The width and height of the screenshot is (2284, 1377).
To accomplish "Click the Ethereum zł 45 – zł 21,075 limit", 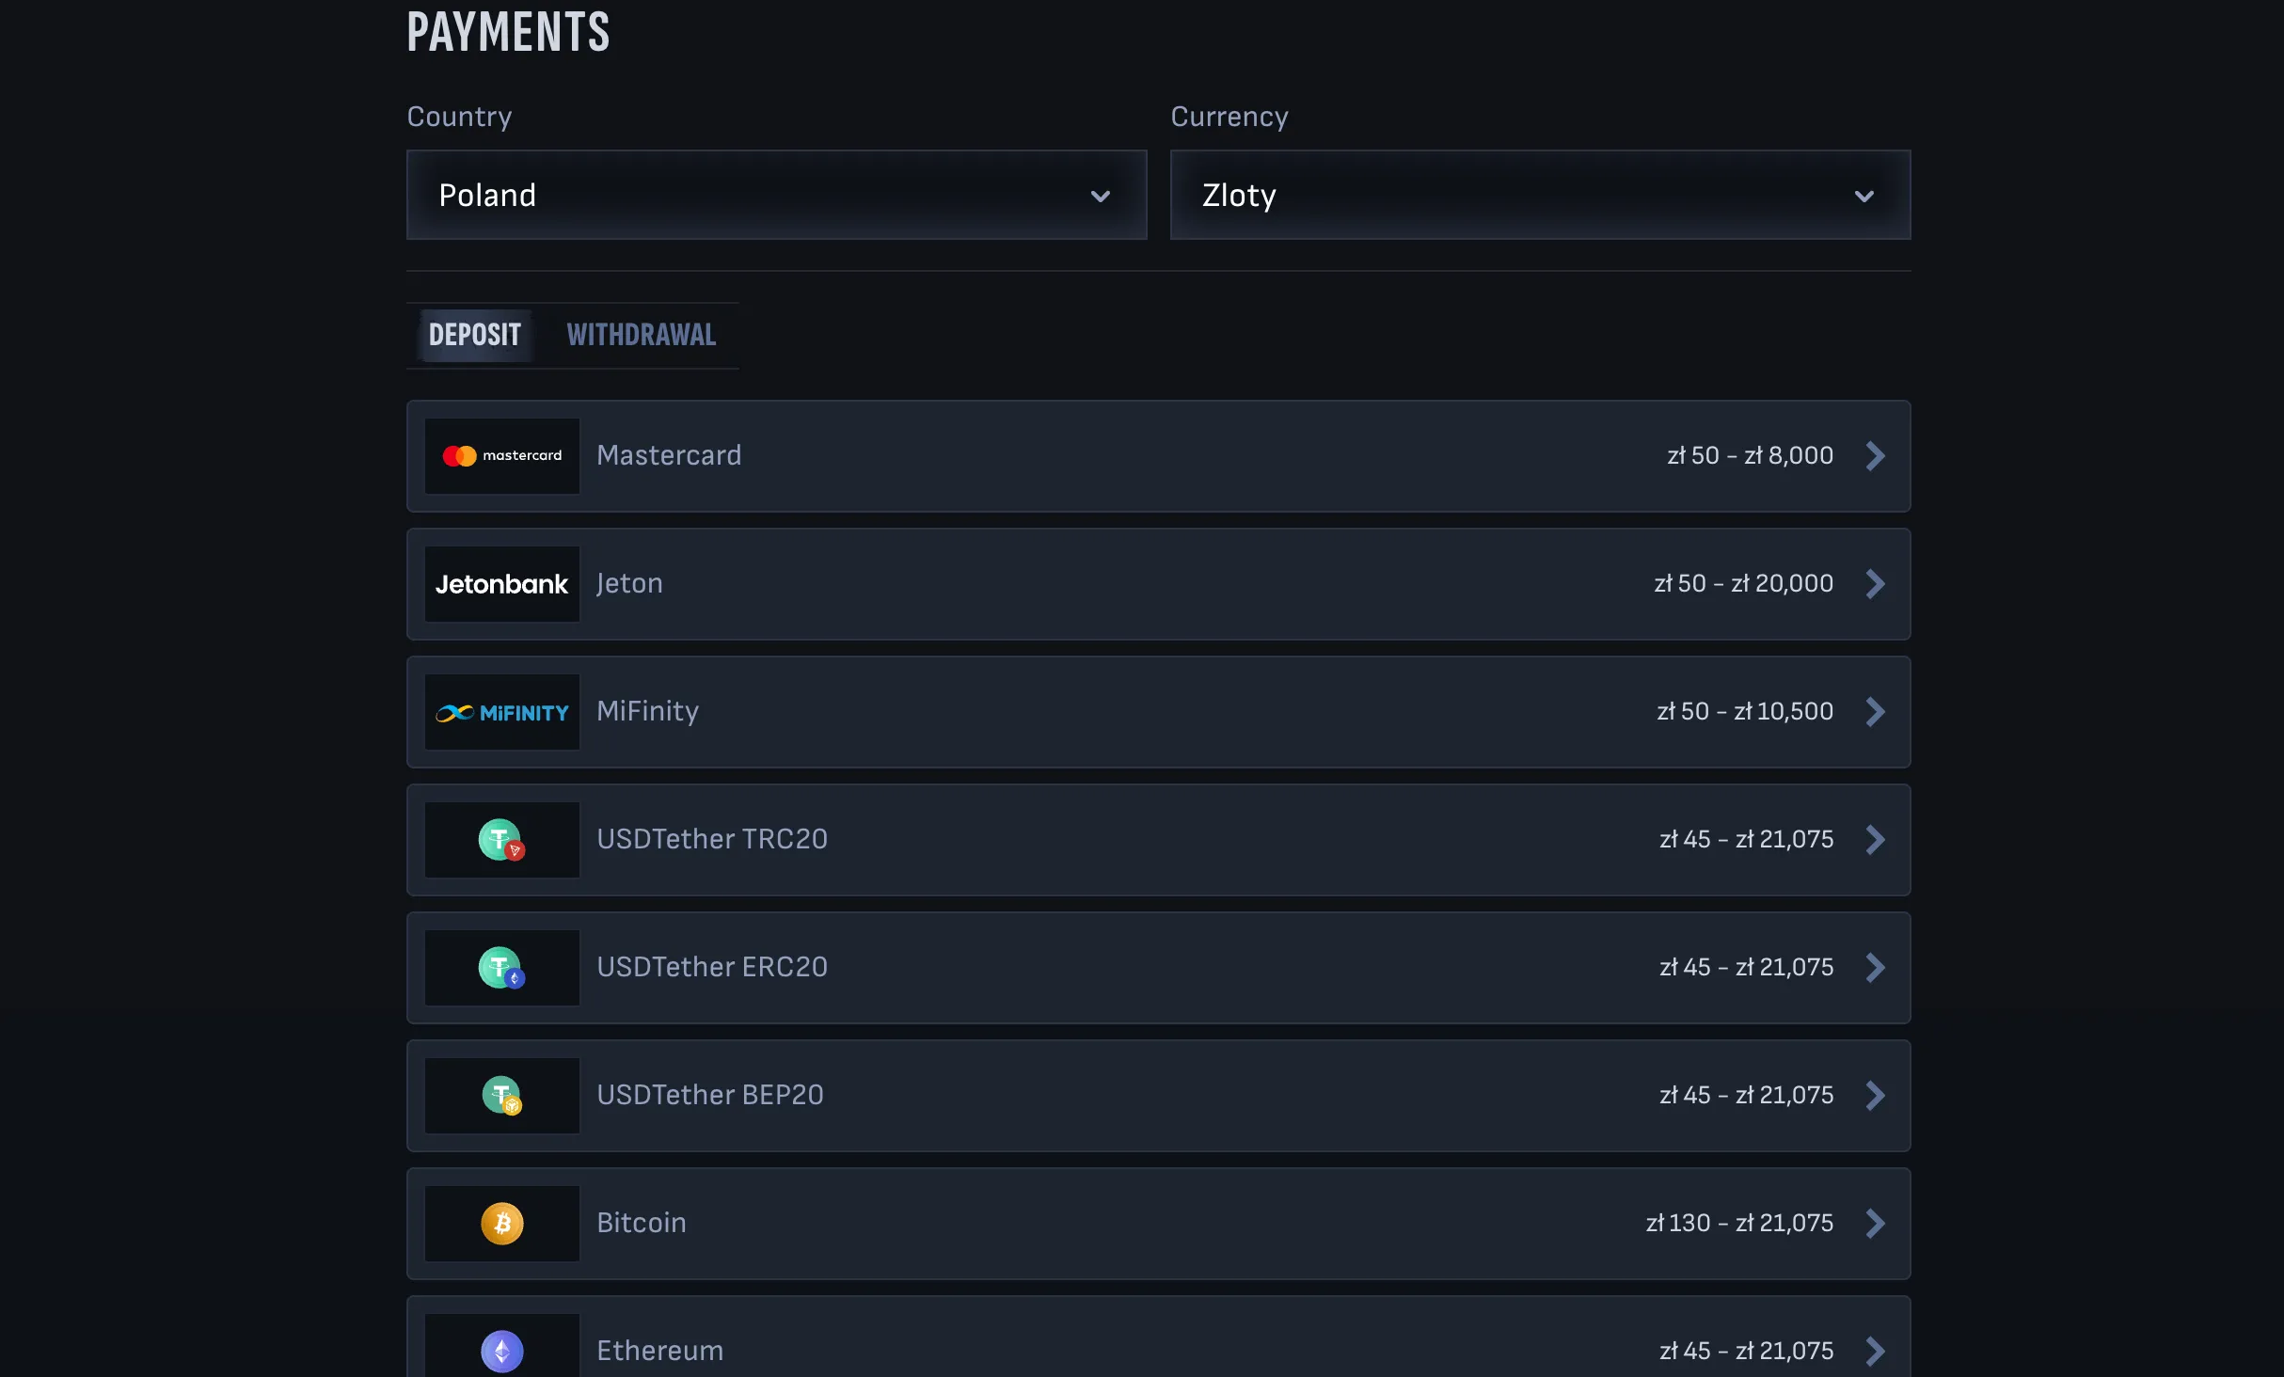I will (1746, 1352).
